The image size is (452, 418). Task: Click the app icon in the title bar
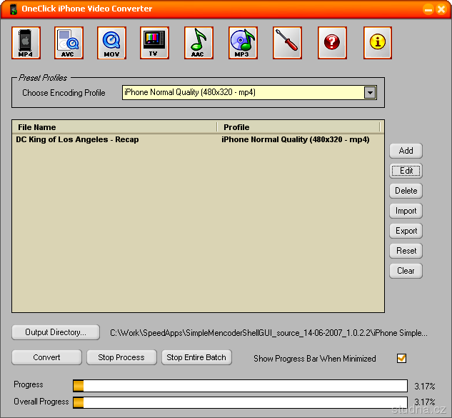14,9
